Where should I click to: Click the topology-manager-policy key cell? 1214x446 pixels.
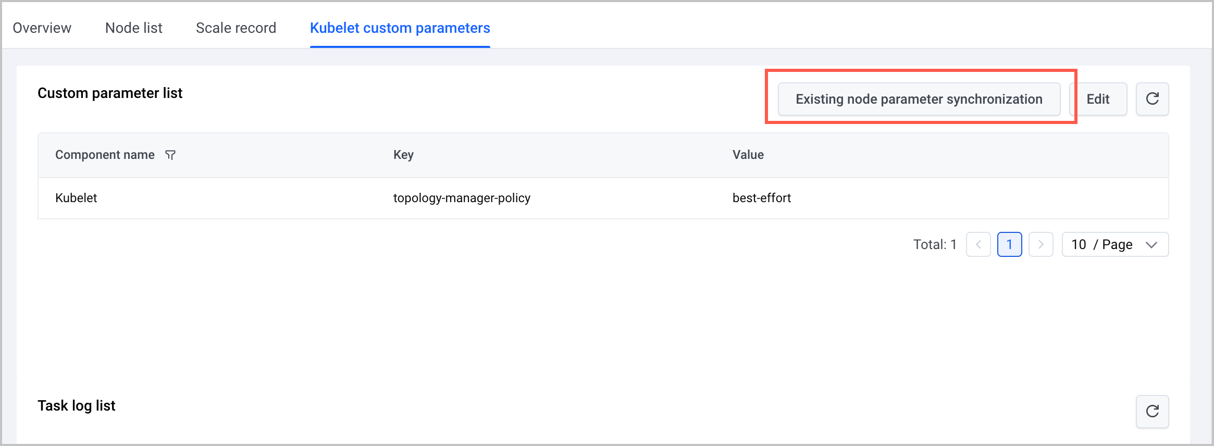click(x=462, y=198)
